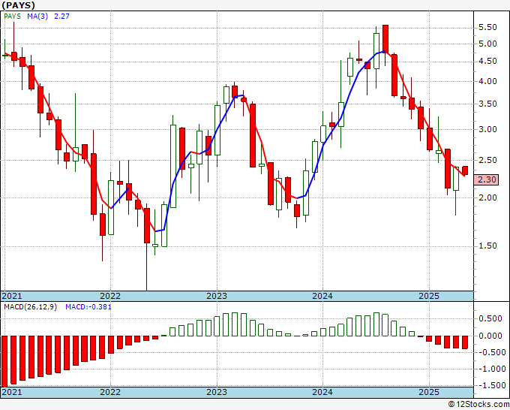Click 2023 on the price chart timeline

217,296
